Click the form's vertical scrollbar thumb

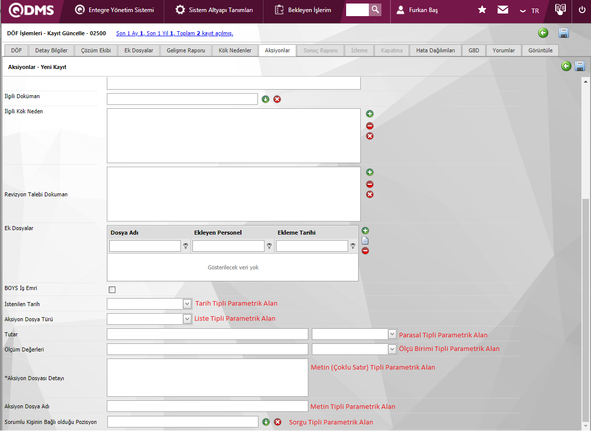pyautogui.click(x=585, y=310)
